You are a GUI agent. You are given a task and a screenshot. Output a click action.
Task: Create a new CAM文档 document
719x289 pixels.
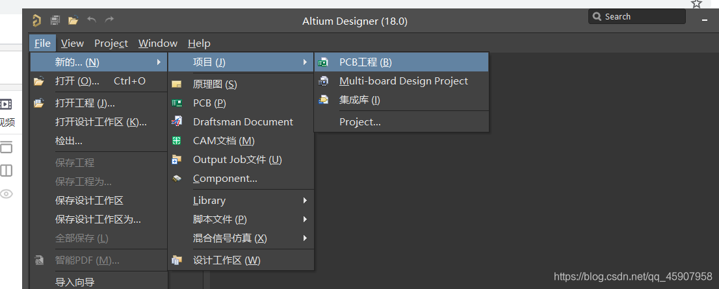click(x=223, y=141)
